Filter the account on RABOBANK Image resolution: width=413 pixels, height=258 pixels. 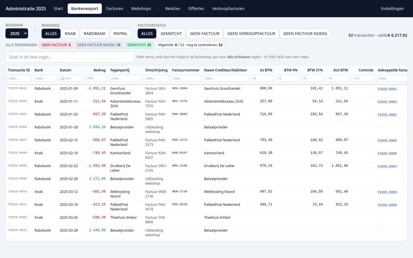[95, 34]
